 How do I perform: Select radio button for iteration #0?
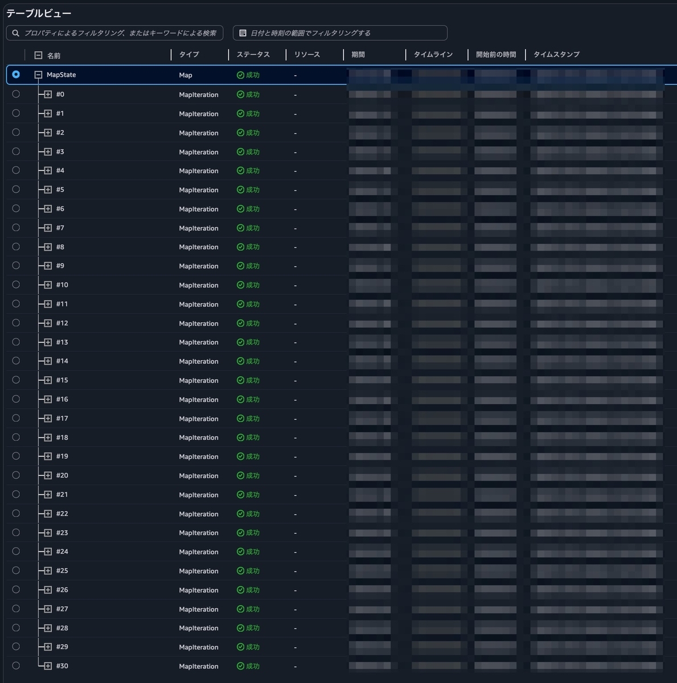pos(16,94)
